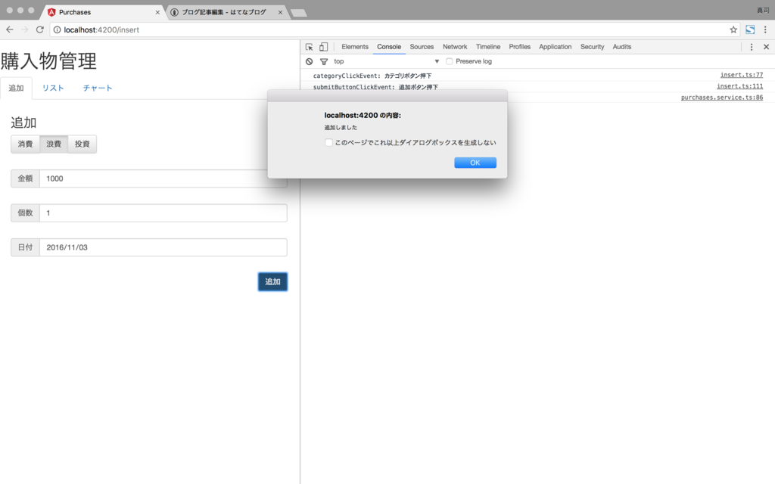Reload the page with refresh icon
Image resolution: width=775 pixels, height=484 pixels.
40,29
